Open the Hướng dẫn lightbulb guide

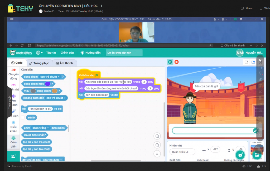tap(90, 53)
